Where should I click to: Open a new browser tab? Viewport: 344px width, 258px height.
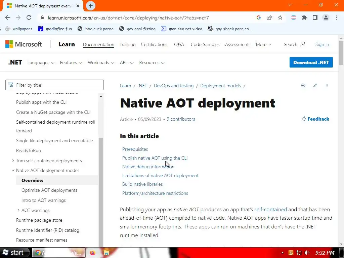coord(91,6)
